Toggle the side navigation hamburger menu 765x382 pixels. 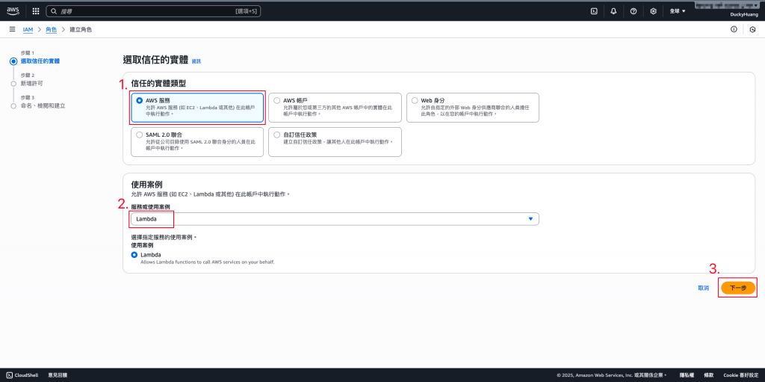(x=12, y=29)
